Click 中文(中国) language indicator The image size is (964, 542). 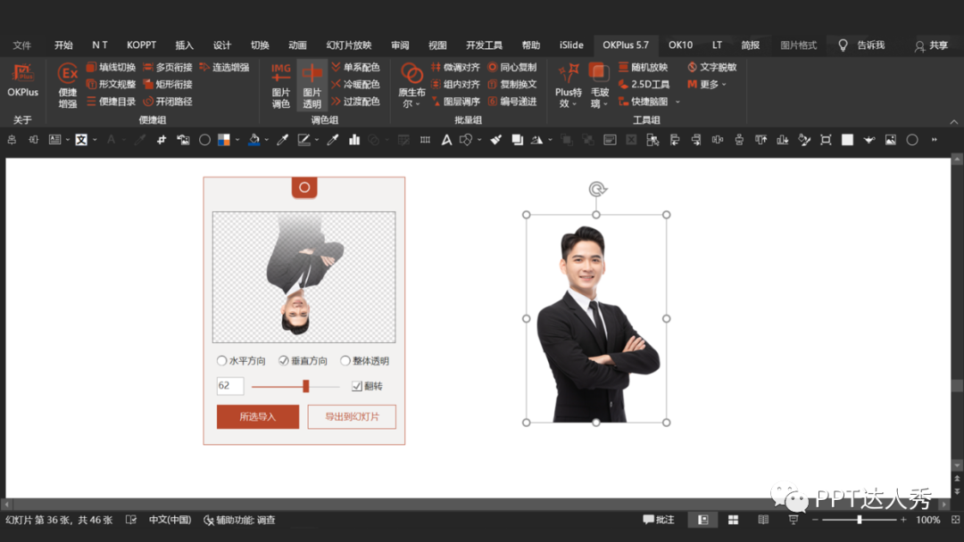click(170, 520)
